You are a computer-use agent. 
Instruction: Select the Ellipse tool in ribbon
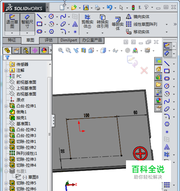point(63,24)
